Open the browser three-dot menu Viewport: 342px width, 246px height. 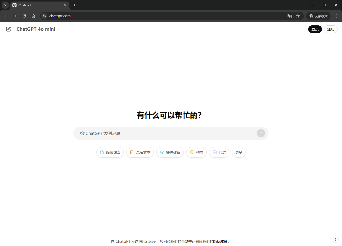click(x=336, y=16)
